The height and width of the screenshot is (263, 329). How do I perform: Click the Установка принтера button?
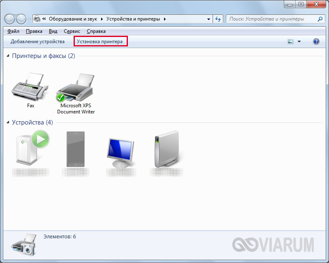point(100,41)
